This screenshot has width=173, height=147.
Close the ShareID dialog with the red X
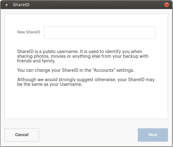pyautogui.click(x=166, y=5)
